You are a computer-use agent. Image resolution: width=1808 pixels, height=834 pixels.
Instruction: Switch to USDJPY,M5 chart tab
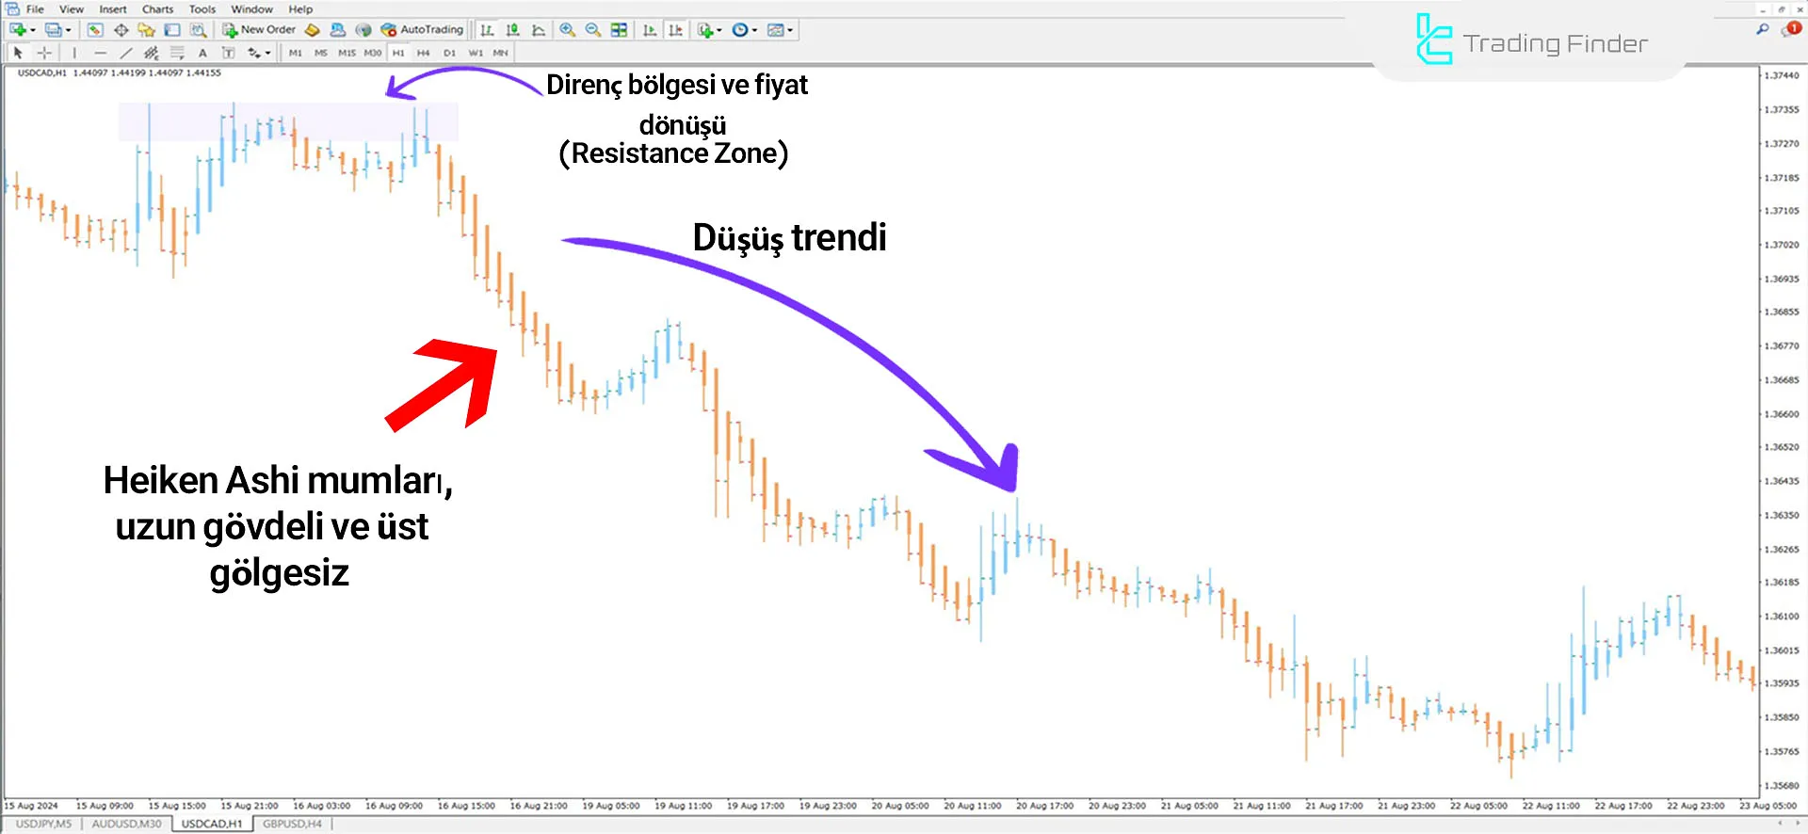(x=43, y=824)
